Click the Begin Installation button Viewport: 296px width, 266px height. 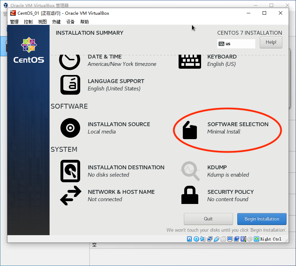262,219
